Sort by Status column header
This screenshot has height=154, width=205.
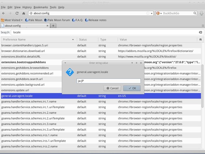[87, 39]
